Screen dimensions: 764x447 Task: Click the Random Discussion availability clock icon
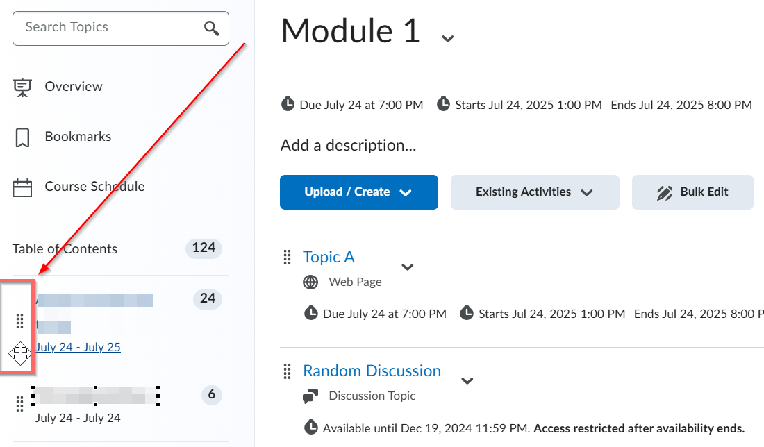point(311,427)
